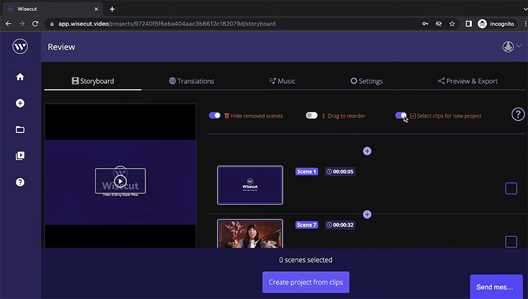Open media library icon in sidebar

(20, 156)
